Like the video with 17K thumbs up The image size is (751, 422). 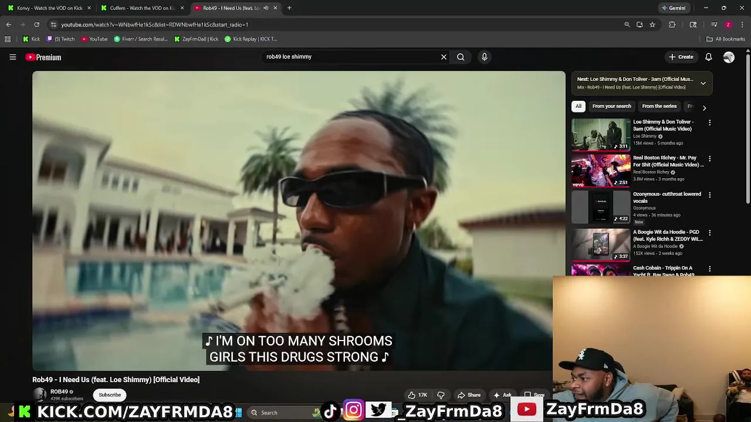pyautogui.click(x=417, y=394)
